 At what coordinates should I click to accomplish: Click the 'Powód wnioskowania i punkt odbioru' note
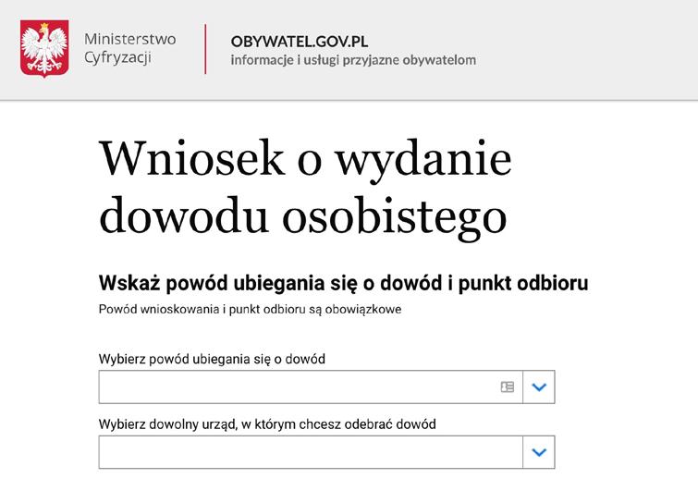tap(250, 310)
